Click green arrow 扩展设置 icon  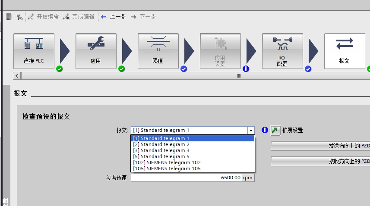click(275, 130)
